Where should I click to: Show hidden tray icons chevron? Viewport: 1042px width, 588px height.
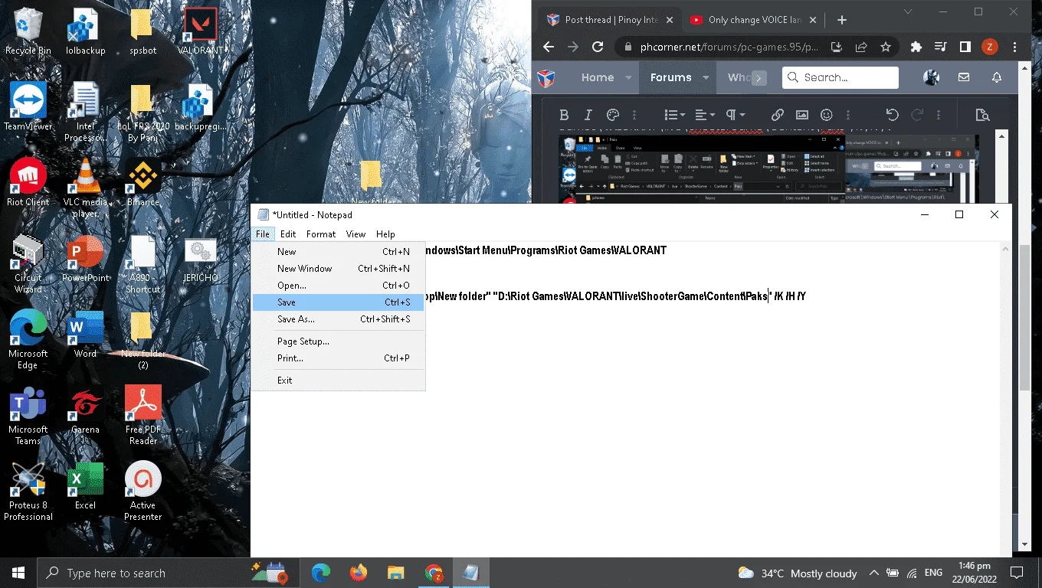tap(873, 573)
